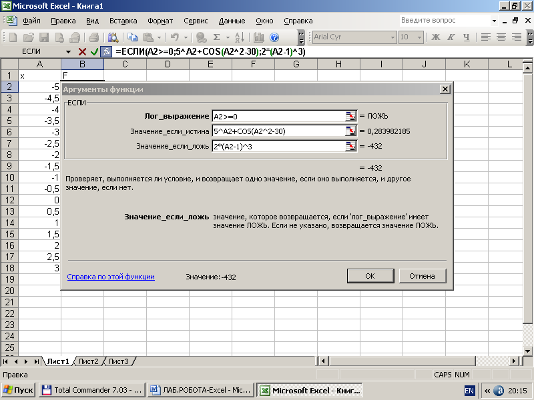Toggle Bold (Ж) formatting
The width and height of the screenshot is (534, 400).
pos(435,37)
